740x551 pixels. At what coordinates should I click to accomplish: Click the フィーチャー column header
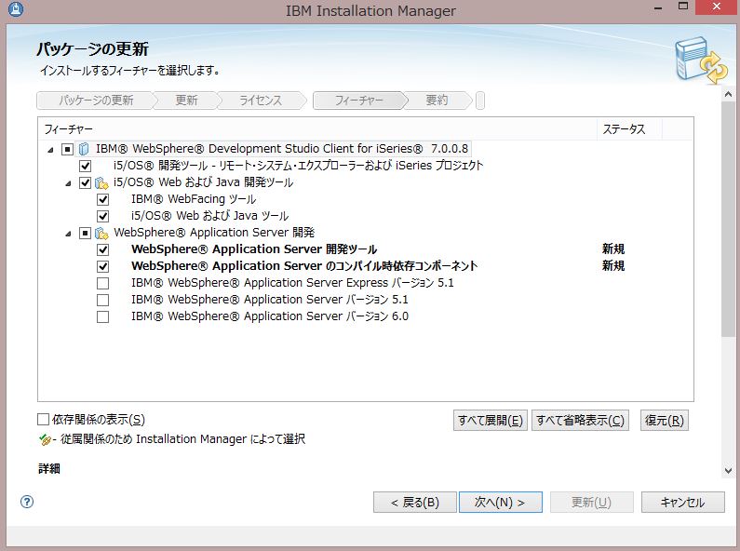pos(317,128)
